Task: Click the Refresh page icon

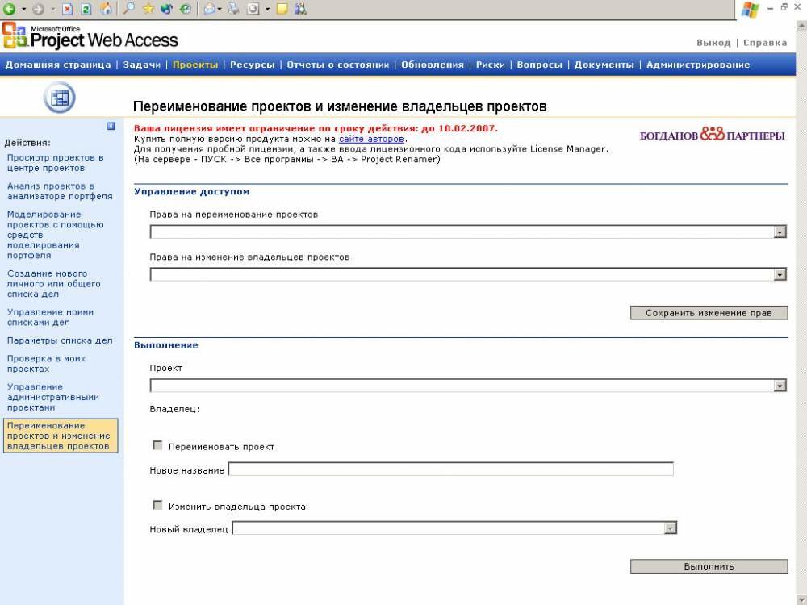Action: tap(86, 8)
